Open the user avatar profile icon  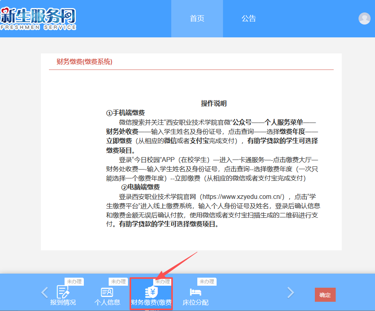pos(364,18)
